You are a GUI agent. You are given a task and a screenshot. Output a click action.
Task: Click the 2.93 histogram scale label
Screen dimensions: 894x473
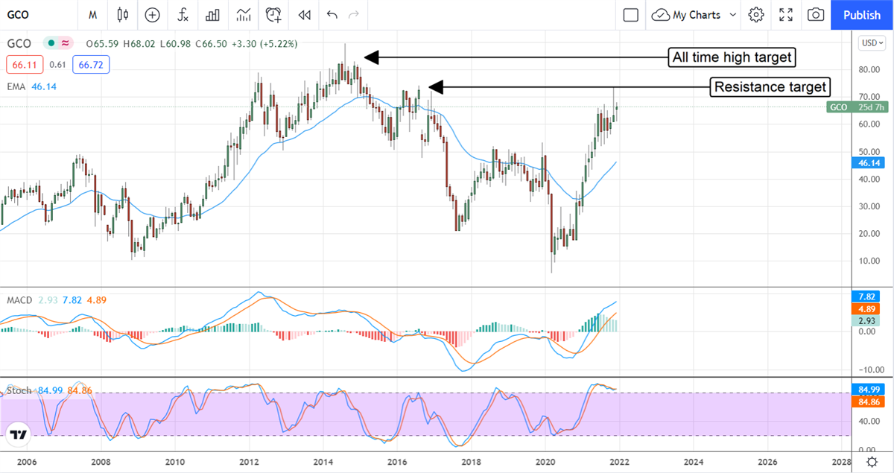866,320
